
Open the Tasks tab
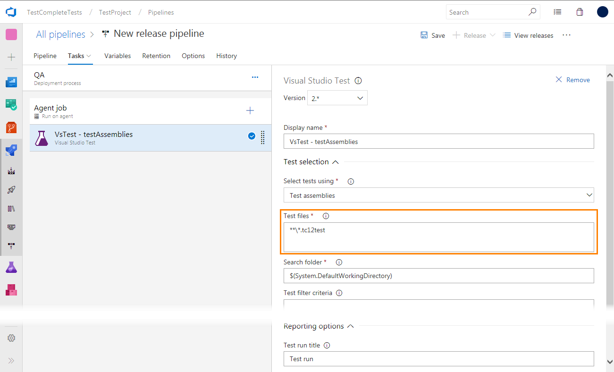[x=76, y=56]
